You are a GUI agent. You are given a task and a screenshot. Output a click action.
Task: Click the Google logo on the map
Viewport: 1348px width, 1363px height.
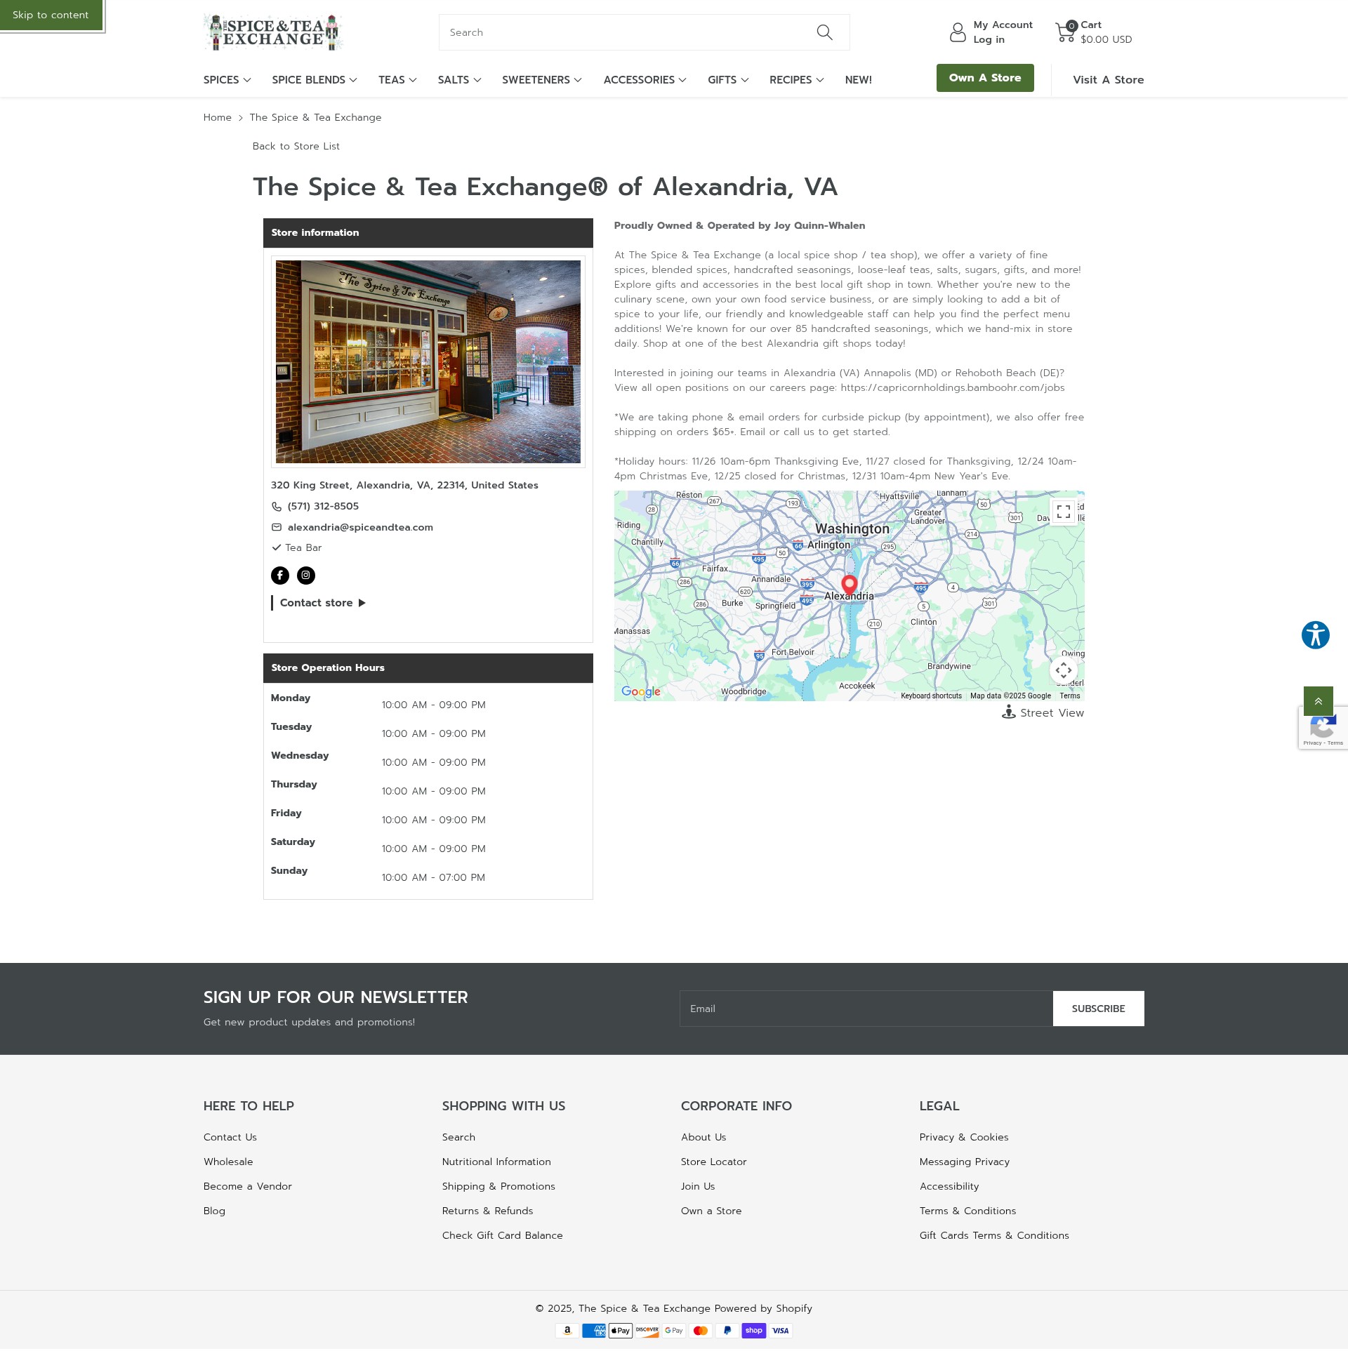(x=641, y=691)
